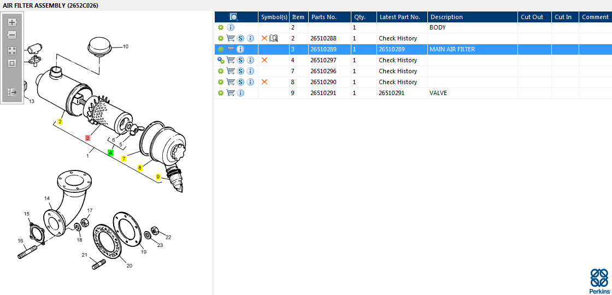Click the single-square fit view tool
Screen dimensions: 612x295
11,63
